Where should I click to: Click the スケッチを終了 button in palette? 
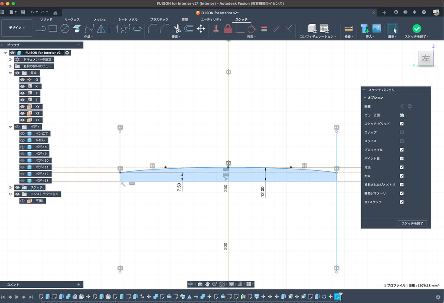pos(413,224)
